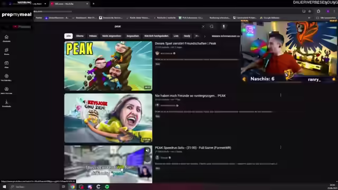Select the Kürzlich hochgeladen filter chip
The width and height of the screenshot is (338, 190).
(x=156, y=36)
